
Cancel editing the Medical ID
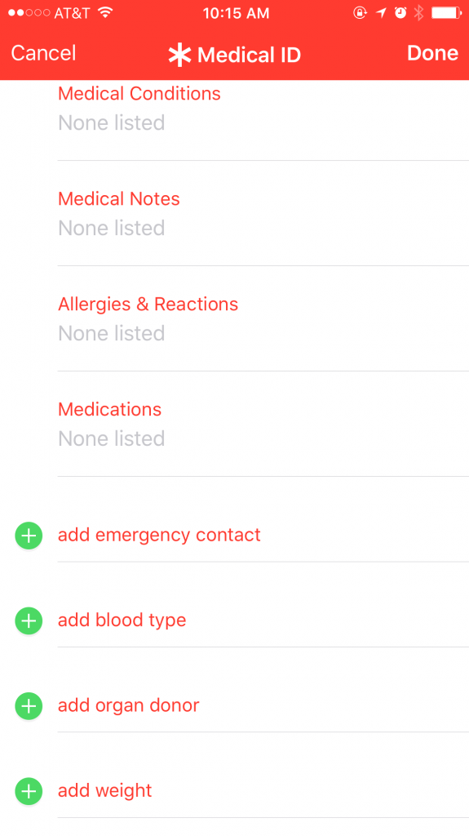click(44, 53)
